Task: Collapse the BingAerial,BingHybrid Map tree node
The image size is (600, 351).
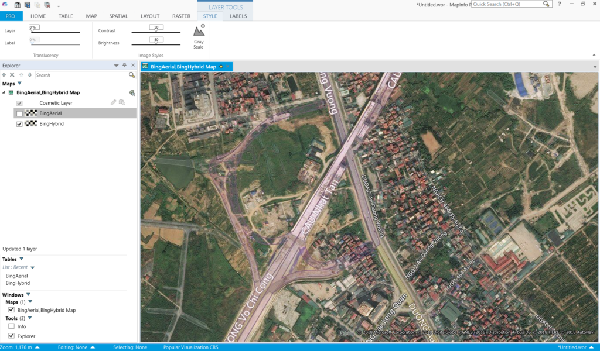Action: pos(4,92)
